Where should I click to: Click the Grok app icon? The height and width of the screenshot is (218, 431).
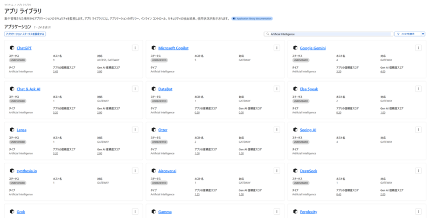click(x=12, y=212)
